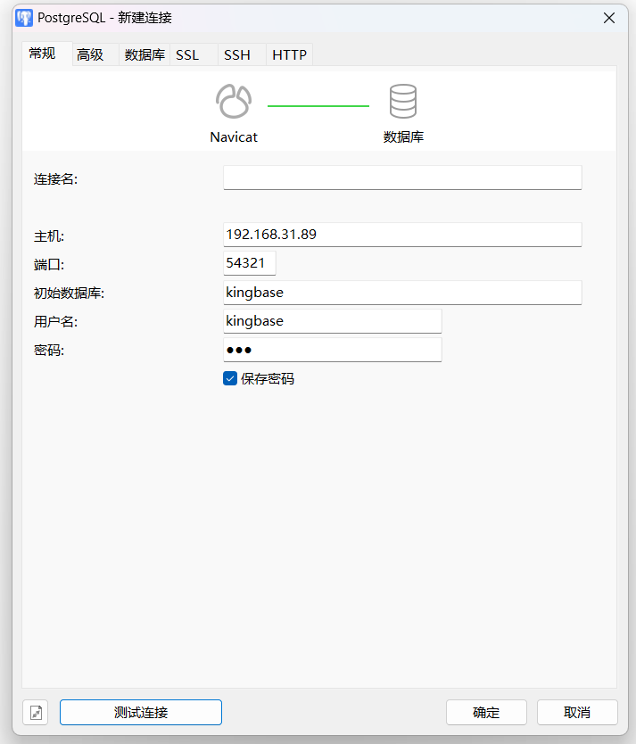Screen dimensions: 636x744
Task: Click the Navicat logo icon
Action: tap(234, 103)
